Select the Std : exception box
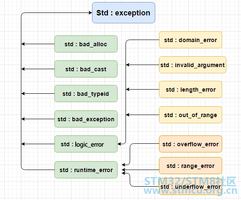Image resolution: width=241 pixels, height=200 pixels. click(123, 12)
